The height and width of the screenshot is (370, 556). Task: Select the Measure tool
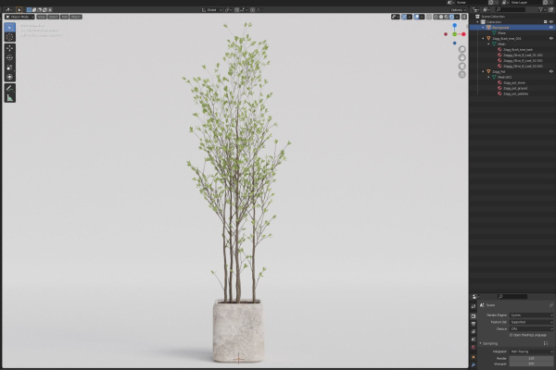pos(9,98)
